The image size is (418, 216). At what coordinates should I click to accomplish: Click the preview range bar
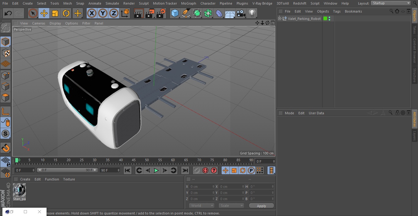[x=67, y=170]
